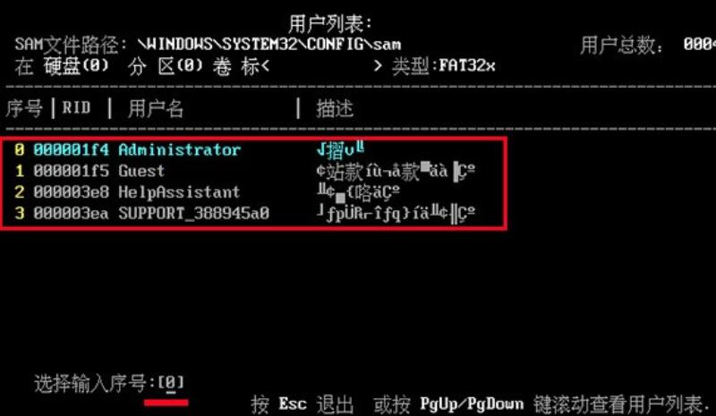Click the 序号 column header
Image resolution: width=716 pixels, height=416 pixels.
tap(24, 108)
